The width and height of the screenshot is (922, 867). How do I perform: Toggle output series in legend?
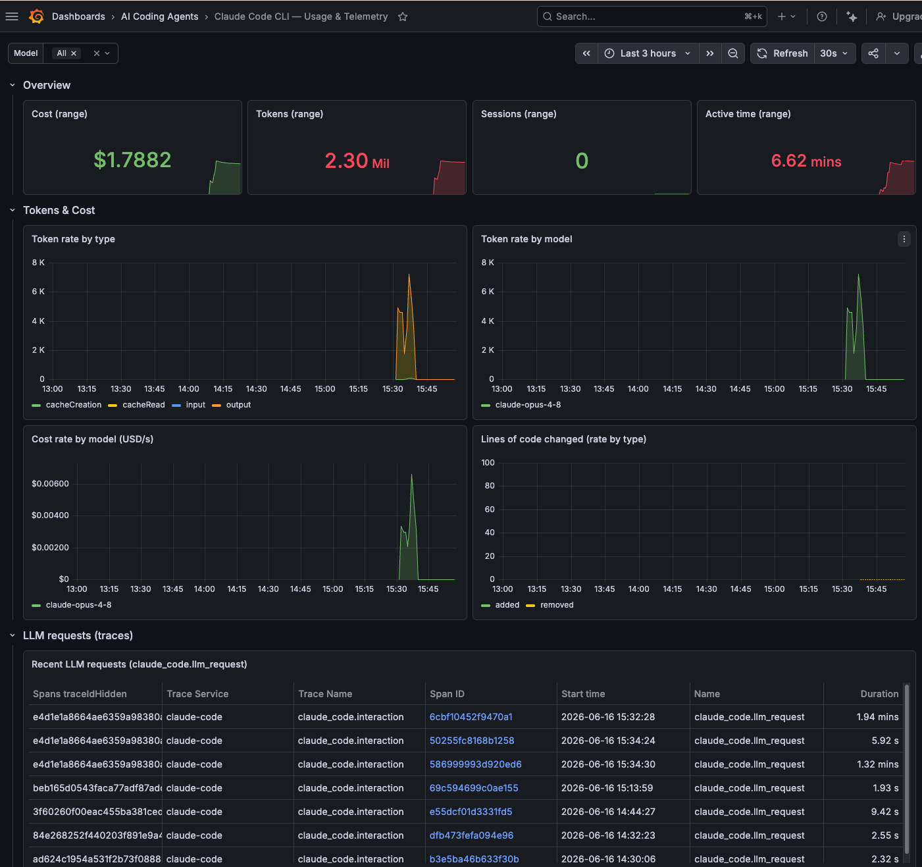tap(238, 405)
